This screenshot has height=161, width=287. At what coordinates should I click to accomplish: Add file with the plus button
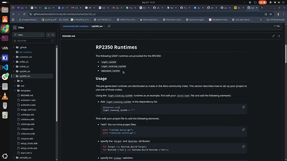click(x=48, y=35)
